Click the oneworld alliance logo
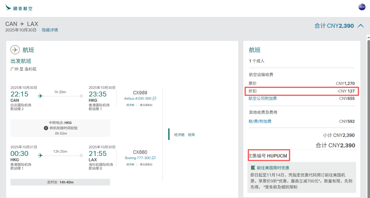 click(x=362, y=7)
